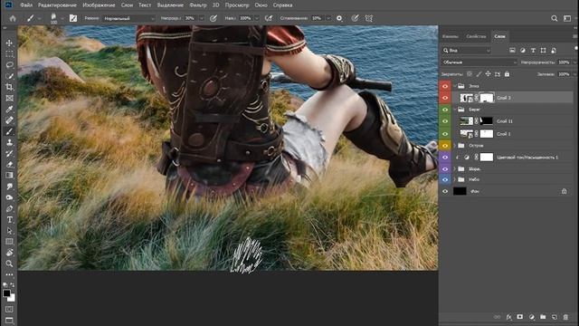
Task: Enable airbrush-style build-up icon
Action: 269,18
